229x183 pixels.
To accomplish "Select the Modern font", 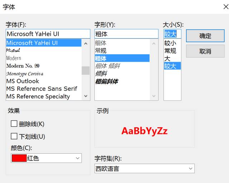I will tap(44, 58).
